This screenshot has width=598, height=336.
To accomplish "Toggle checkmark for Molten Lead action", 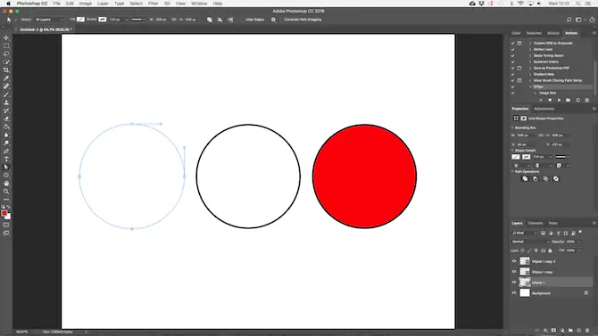I will click(x=512, y=50).
